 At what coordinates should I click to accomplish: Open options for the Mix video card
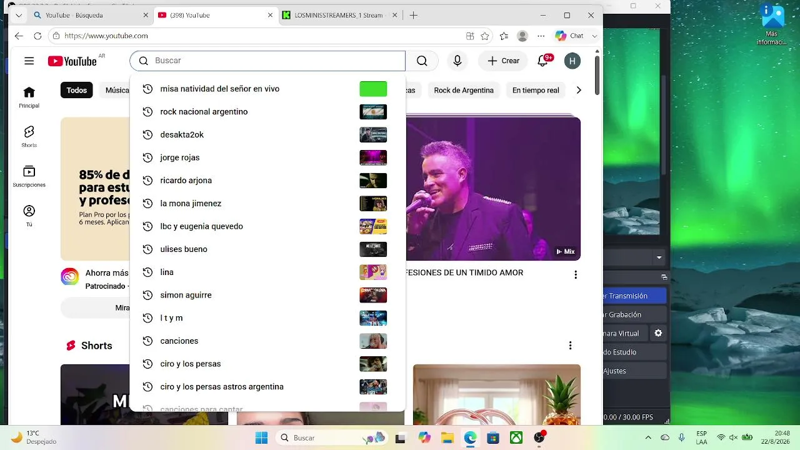(x=576, y=275)
